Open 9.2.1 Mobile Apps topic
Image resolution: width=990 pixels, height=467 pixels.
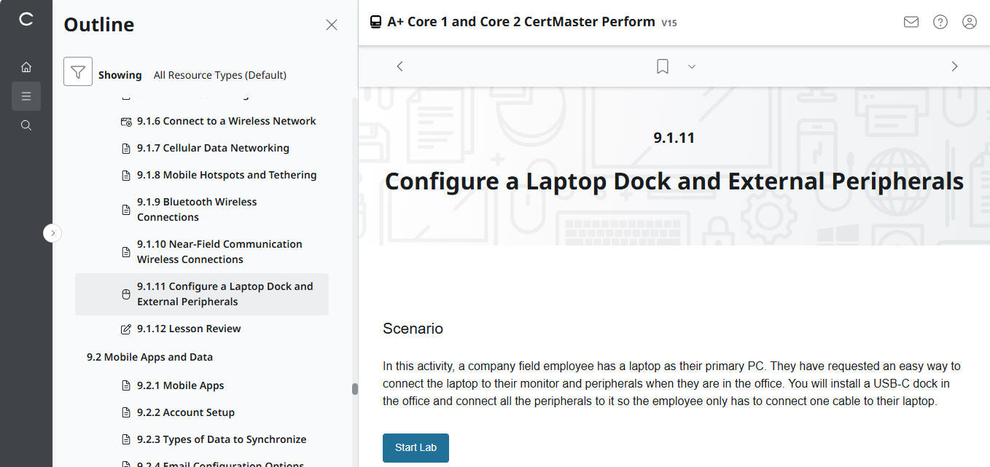pos(182,385)
